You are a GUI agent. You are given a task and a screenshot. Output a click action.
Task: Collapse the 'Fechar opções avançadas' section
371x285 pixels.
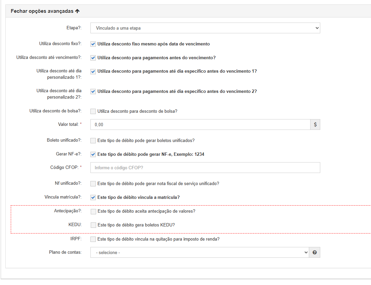[x=45, y=11]
